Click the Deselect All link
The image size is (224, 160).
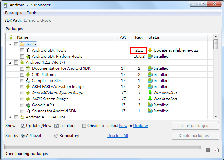point(117,136)
